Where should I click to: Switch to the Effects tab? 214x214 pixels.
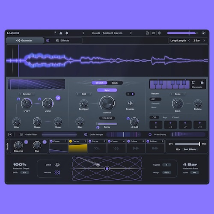pos(63,41)
